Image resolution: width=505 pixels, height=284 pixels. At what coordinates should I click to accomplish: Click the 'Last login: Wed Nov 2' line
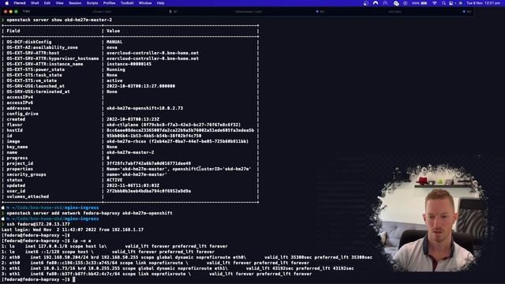pyautogui.click(x=73, y=230)
